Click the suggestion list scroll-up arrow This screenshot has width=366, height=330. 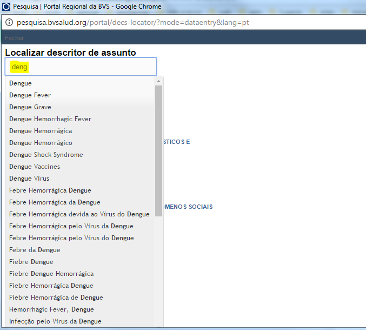coord(159,81)
